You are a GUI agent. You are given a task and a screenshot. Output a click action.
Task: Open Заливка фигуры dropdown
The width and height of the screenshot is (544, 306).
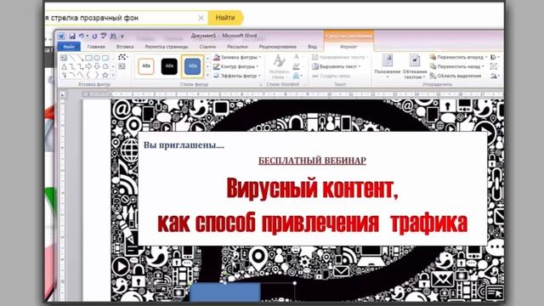(237, 57)
